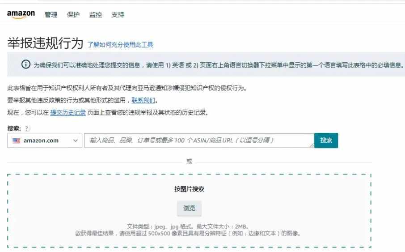
Task: Follow the 联系我们 link
Action: 143,100
